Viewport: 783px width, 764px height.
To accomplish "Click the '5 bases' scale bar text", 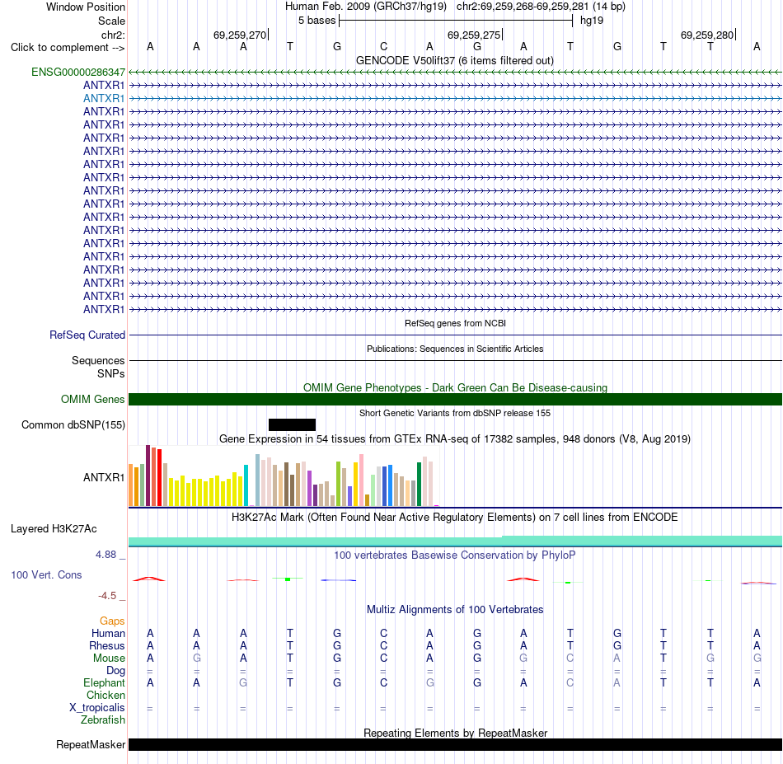I will coord(317,21).
